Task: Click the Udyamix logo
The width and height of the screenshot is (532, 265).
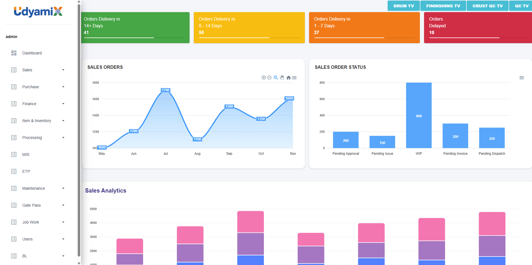Action: (38, 12)
